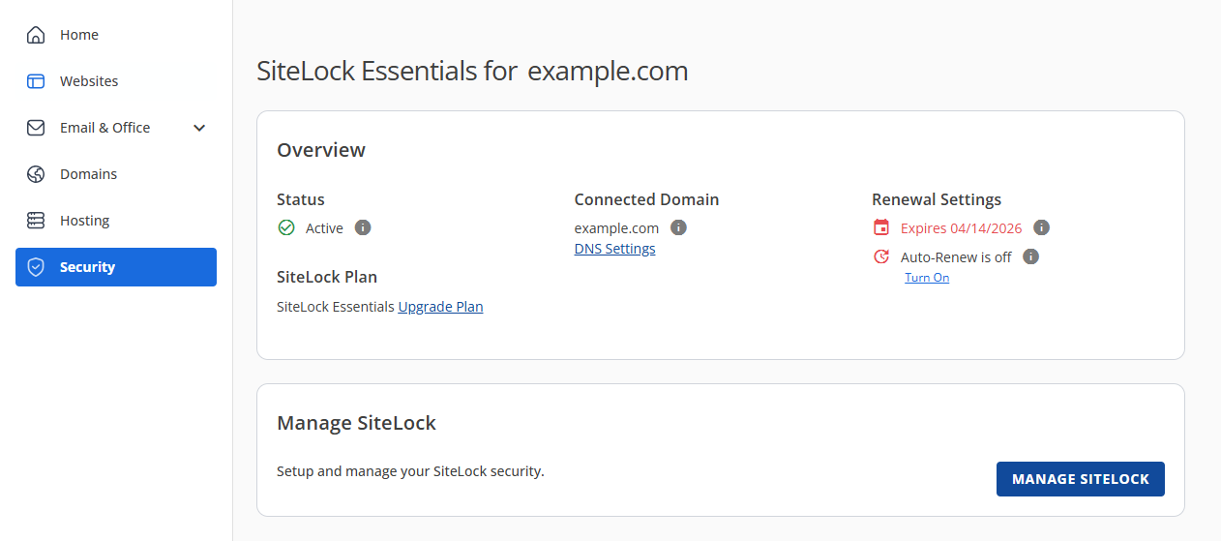
Task: Click info icon next to expiration date
Action: coord(1041,228)
